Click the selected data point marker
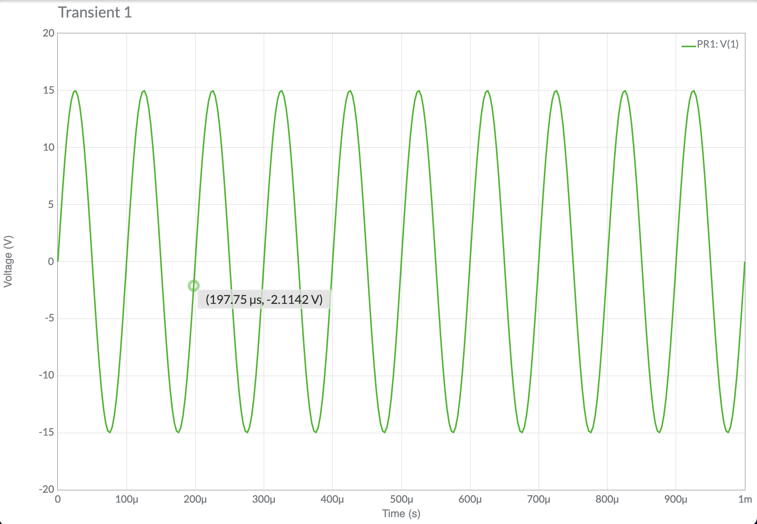 pyautogui.click(x=194, y=285)
